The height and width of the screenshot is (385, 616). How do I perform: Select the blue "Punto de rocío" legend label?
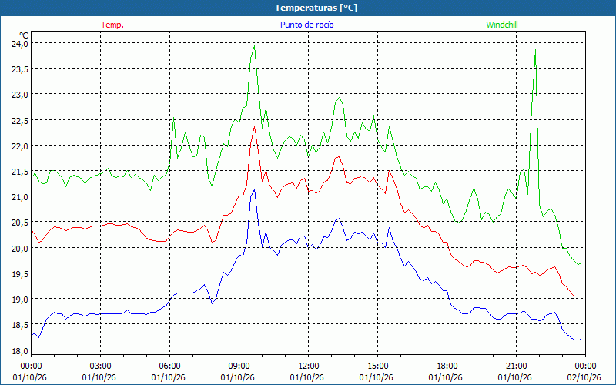click(306, 25)
